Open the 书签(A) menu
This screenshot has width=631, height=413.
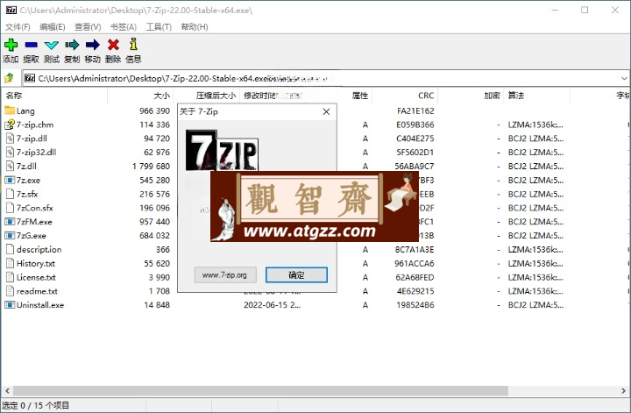point(124,27)
